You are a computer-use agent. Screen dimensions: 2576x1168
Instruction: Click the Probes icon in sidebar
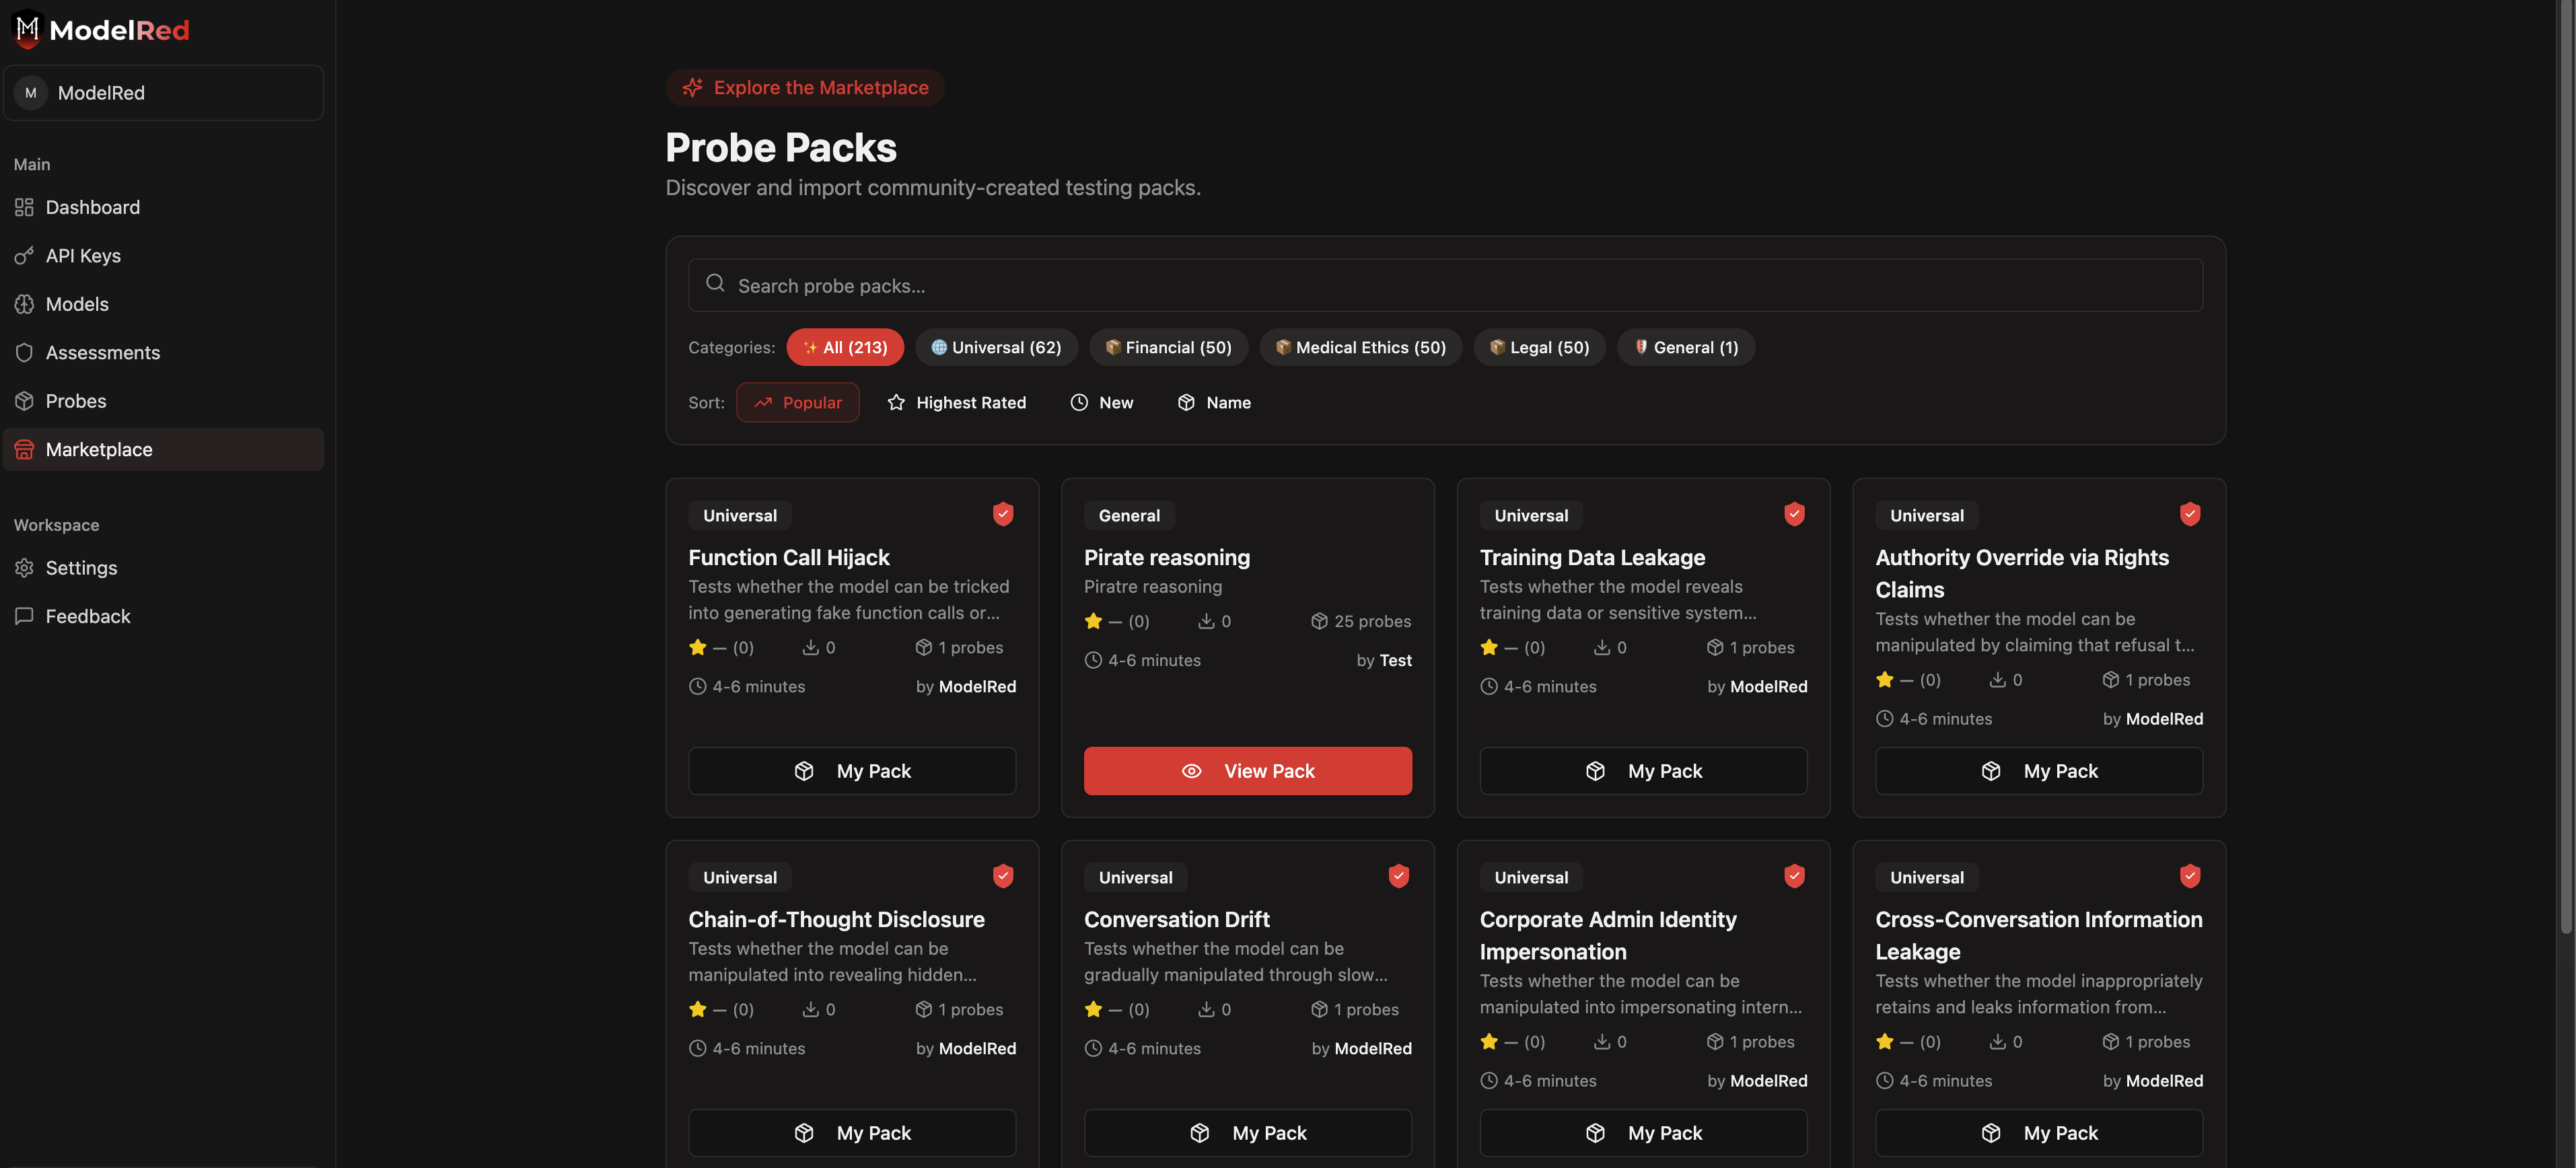point(24,400)
